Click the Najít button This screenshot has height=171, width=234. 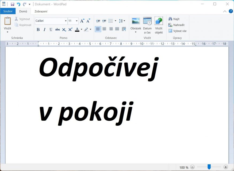click(x=174, y=19)
